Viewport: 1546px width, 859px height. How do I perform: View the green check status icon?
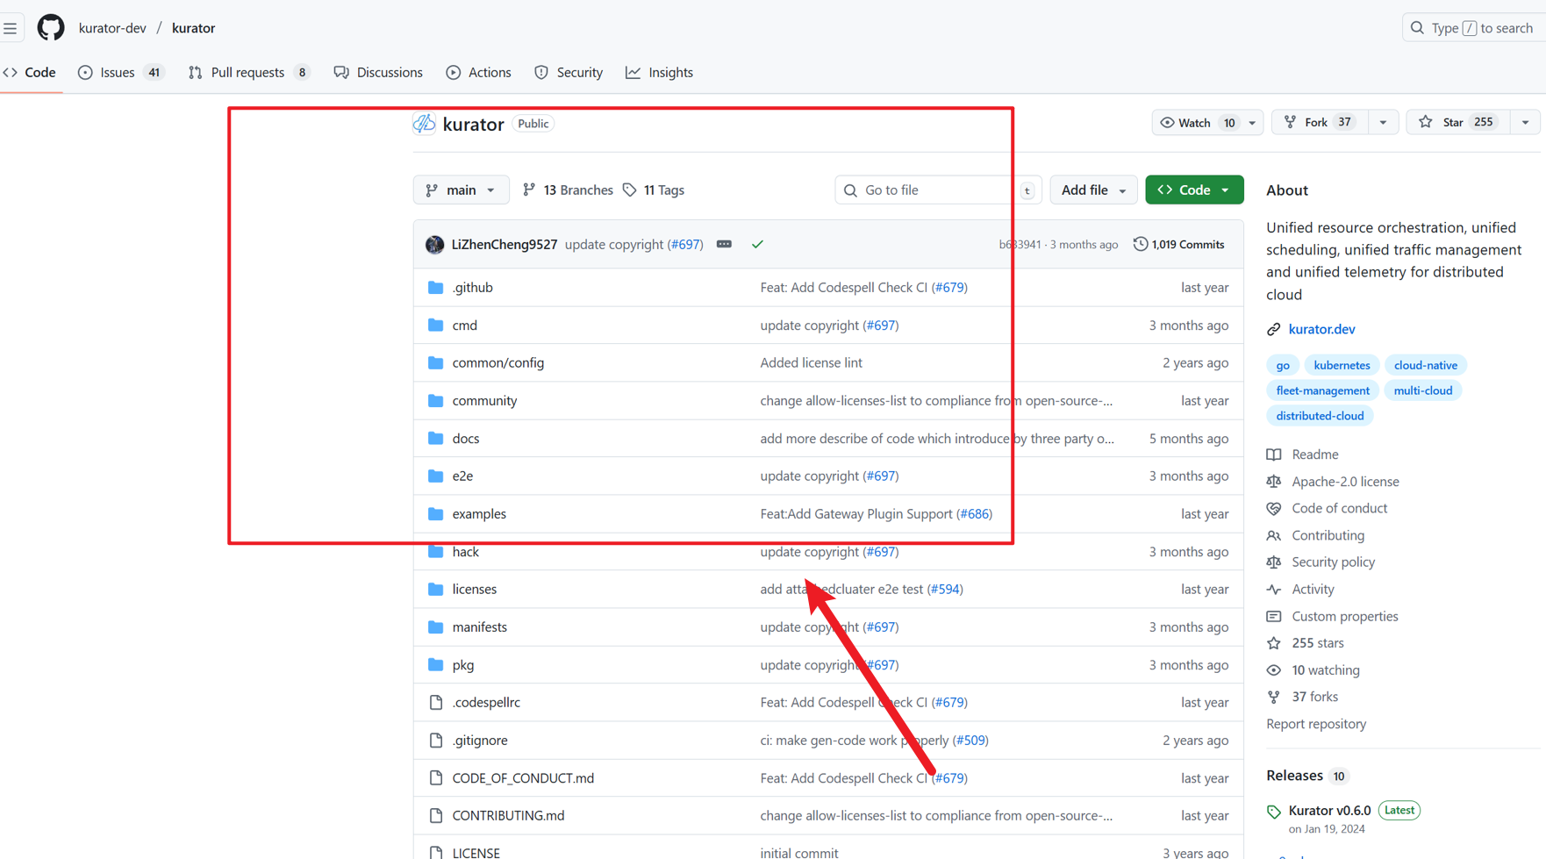[757, 245]
